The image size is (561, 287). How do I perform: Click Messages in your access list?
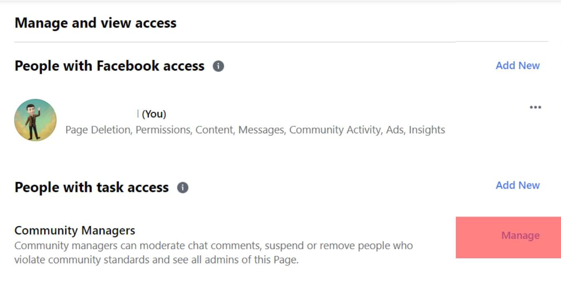click(x=261, y=130)
